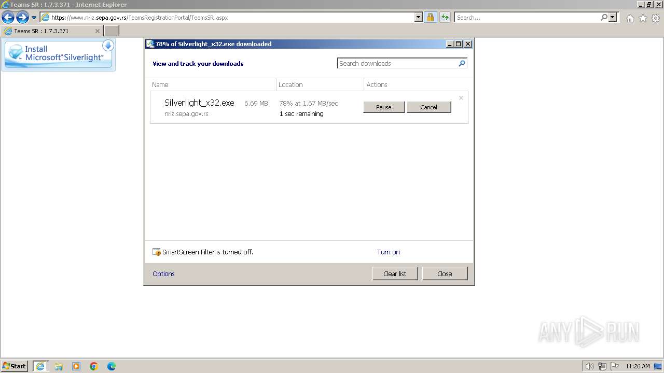Click the system clock 11:26 AM
The height and width of the screenshot is (373, 664).
pyautogui.click(x=638, y=366)
